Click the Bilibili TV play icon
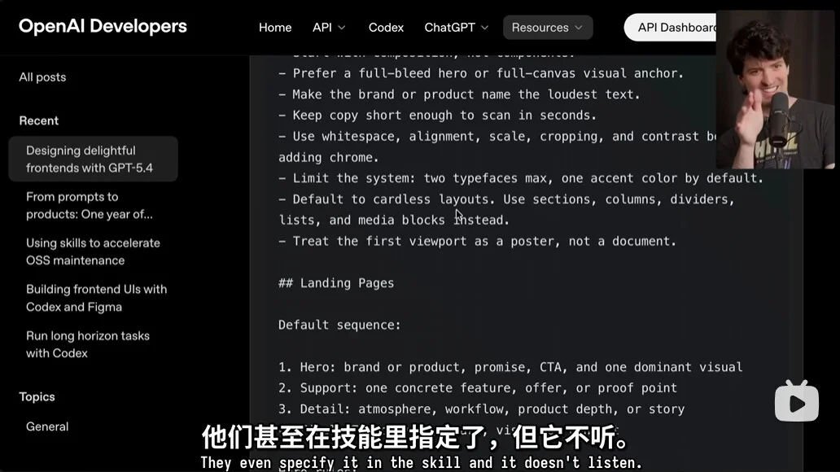The width and height of the screenshot is (840, 472). (796, 402)
